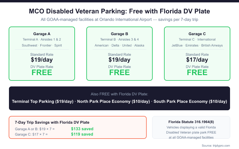Screen dimensions: 239x149
Task: Click the 7-Day Trip Savings heading
Action: tap(52, 122)
